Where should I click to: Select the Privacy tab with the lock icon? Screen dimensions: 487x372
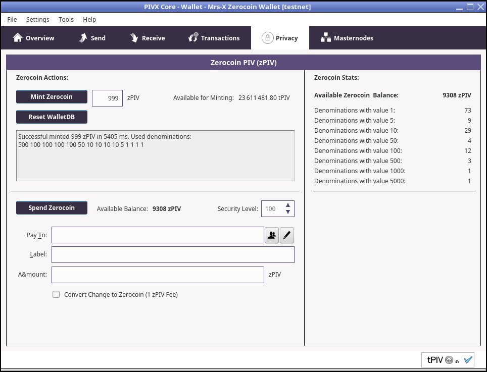(x=280, y=38)
